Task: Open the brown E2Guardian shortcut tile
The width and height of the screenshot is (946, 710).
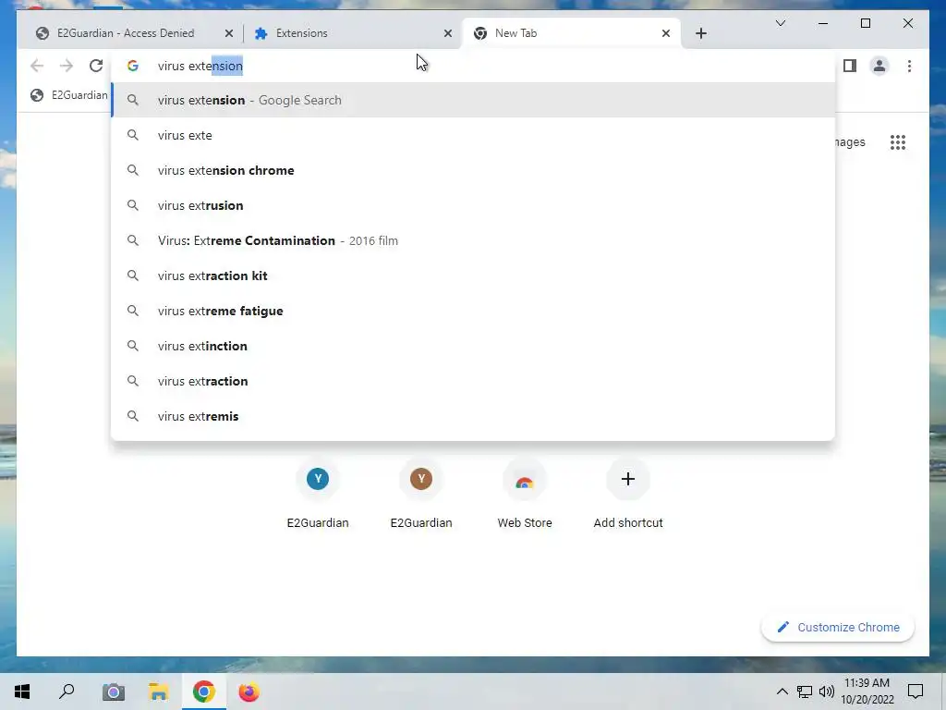Action: click(421, 496)
